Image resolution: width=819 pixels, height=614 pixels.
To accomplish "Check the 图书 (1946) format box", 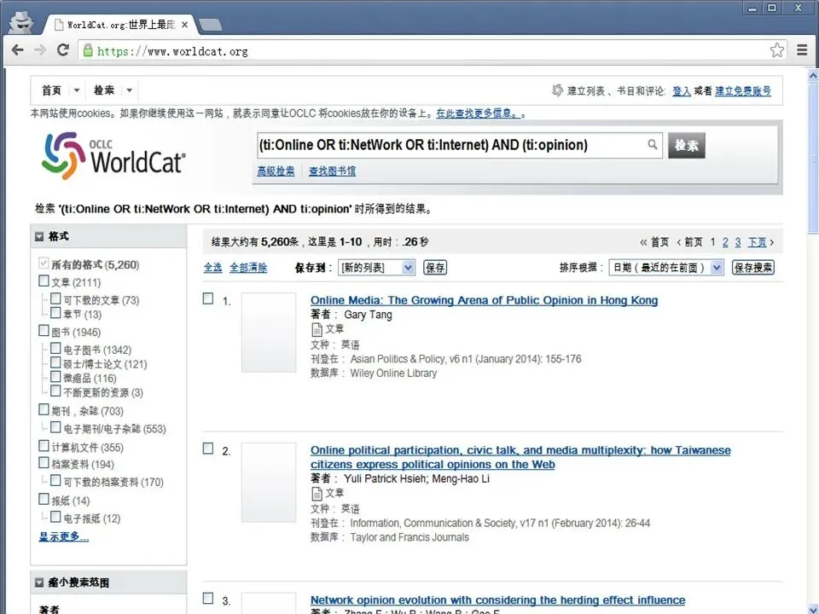I will pos(44,331).
